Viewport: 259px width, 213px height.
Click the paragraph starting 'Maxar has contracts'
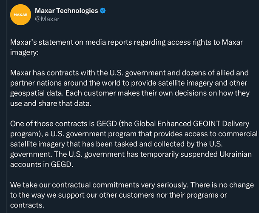[x=130, y=88]
